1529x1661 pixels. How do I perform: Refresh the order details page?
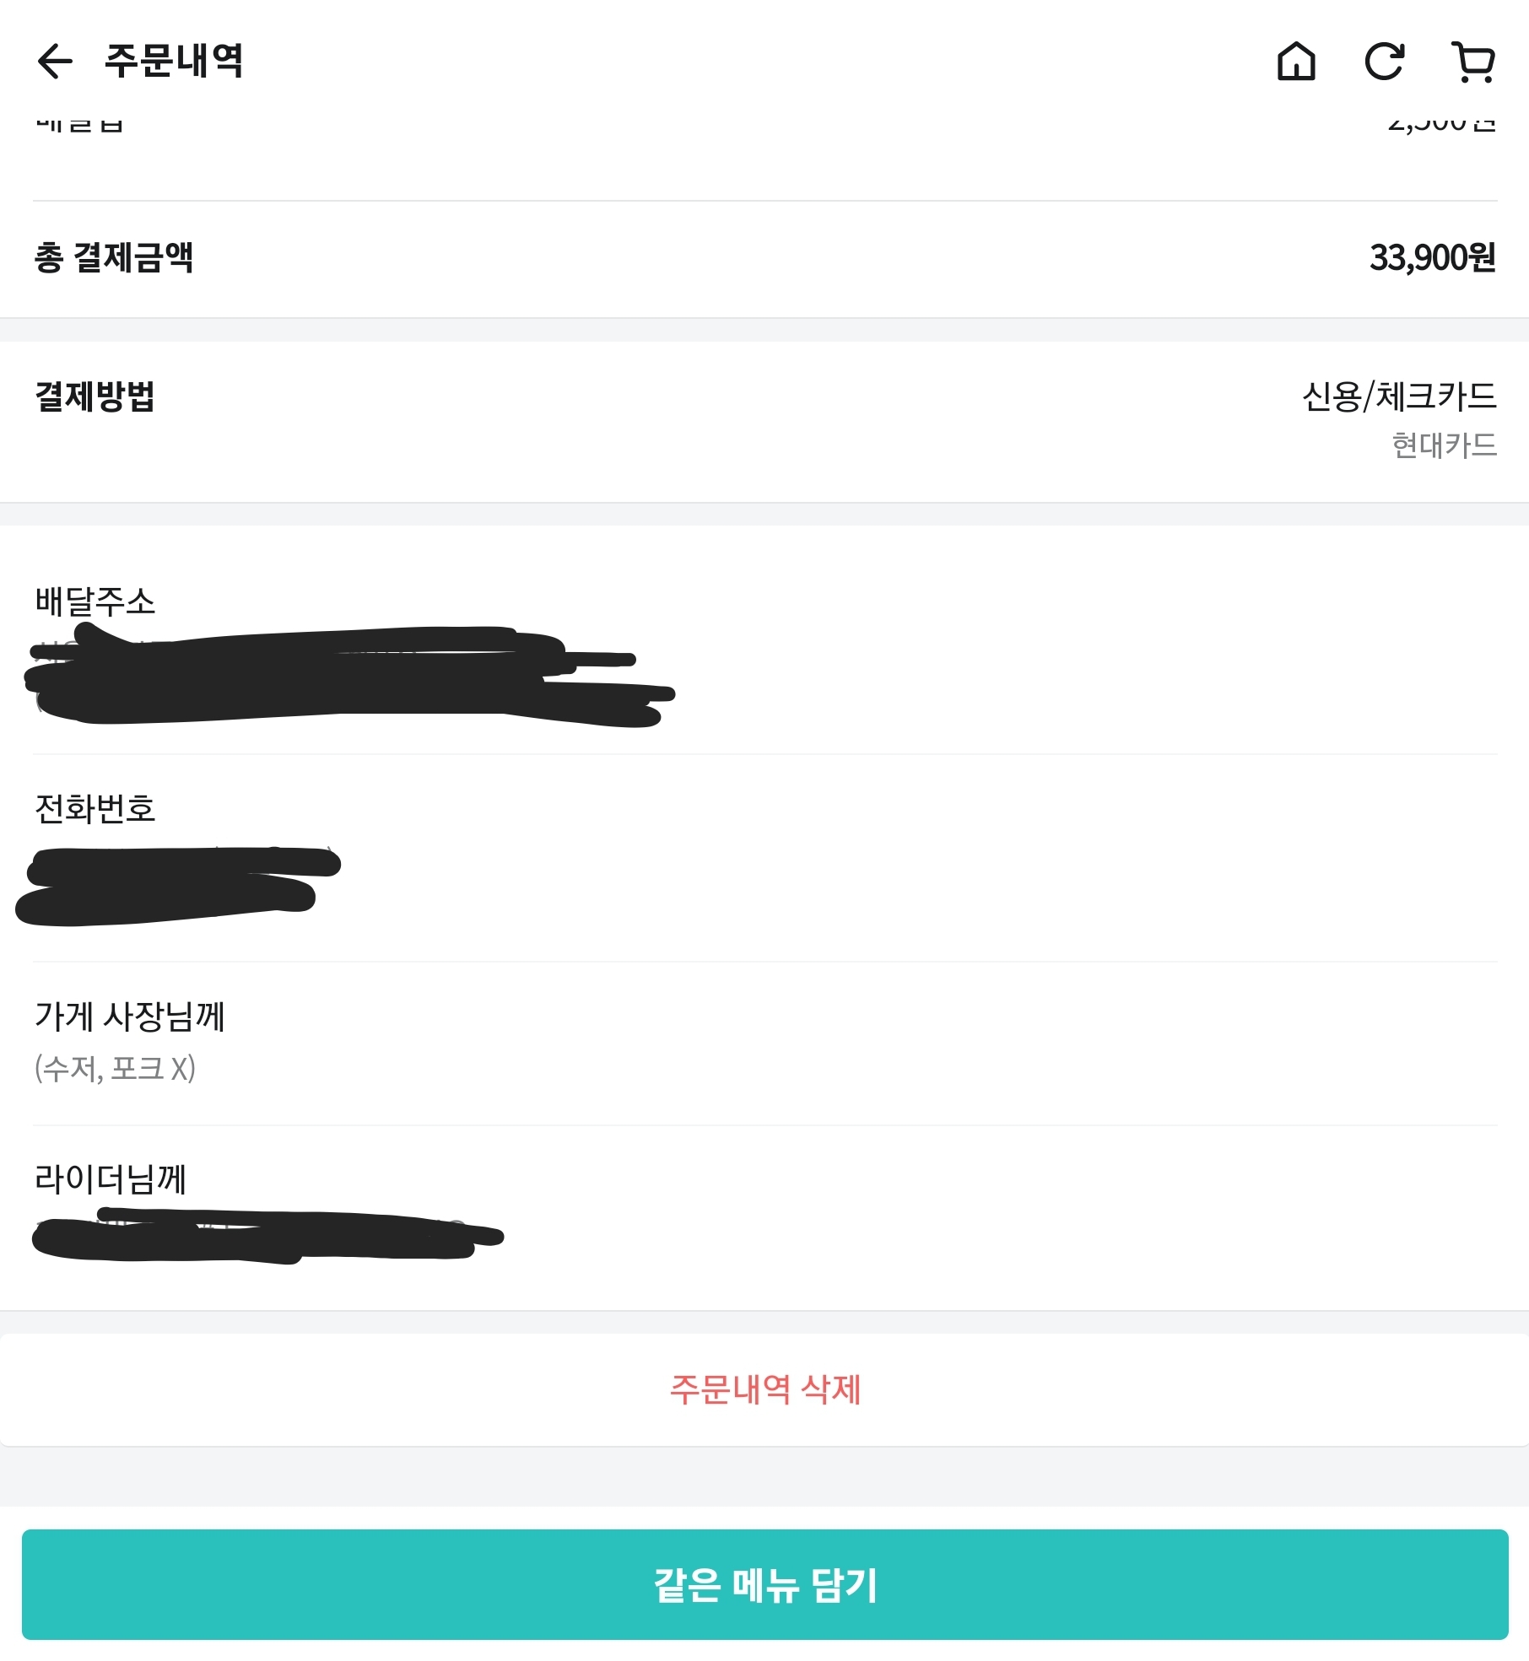tap(1384, 61)
